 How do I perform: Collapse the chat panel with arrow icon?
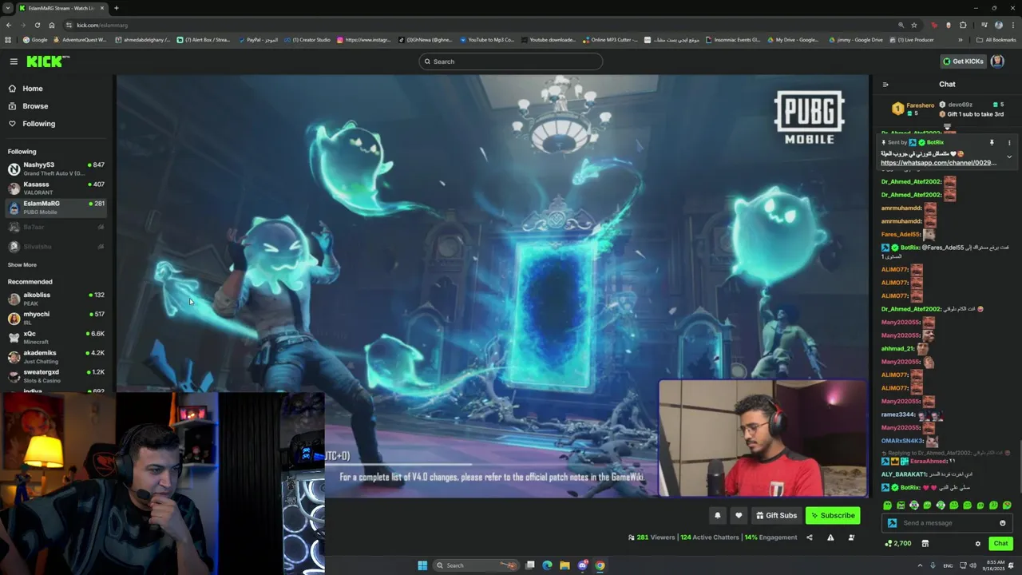pos(885,84)
